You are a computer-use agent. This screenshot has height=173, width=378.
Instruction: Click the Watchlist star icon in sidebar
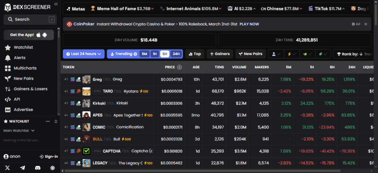pos(8,47)
